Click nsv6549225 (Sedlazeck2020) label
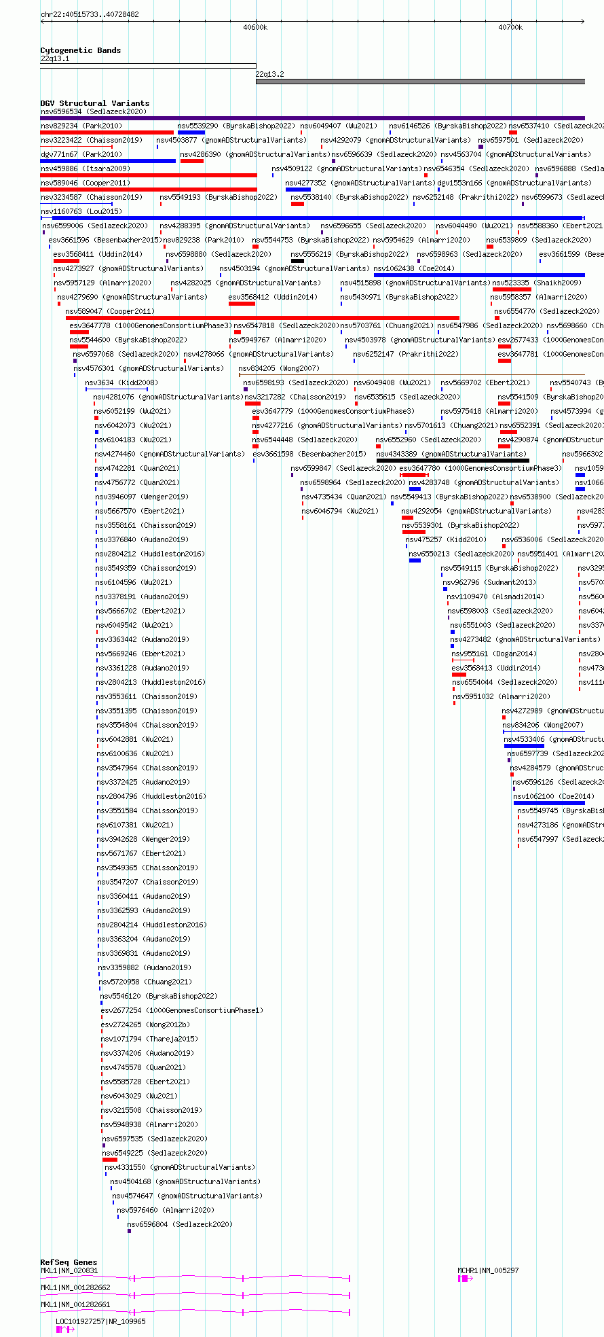This screenshot has height=1337, width=604. (155, 1153)
